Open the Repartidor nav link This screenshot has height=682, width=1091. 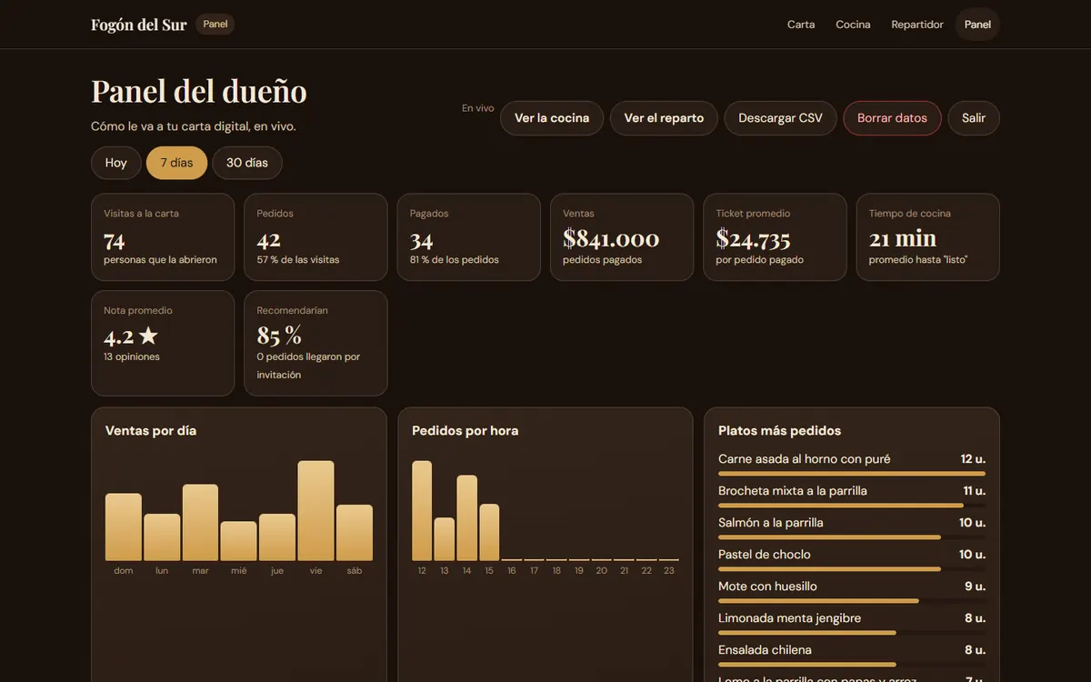tap(917, 25)
